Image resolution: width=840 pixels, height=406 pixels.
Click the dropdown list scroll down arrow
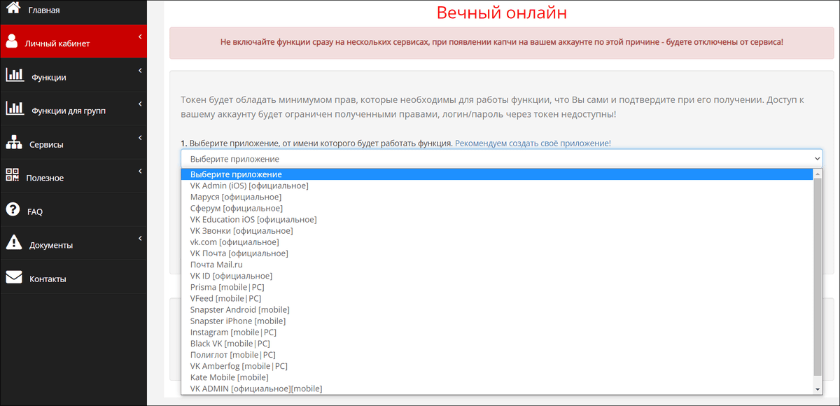pyautogui.click(x=818, y=388)
